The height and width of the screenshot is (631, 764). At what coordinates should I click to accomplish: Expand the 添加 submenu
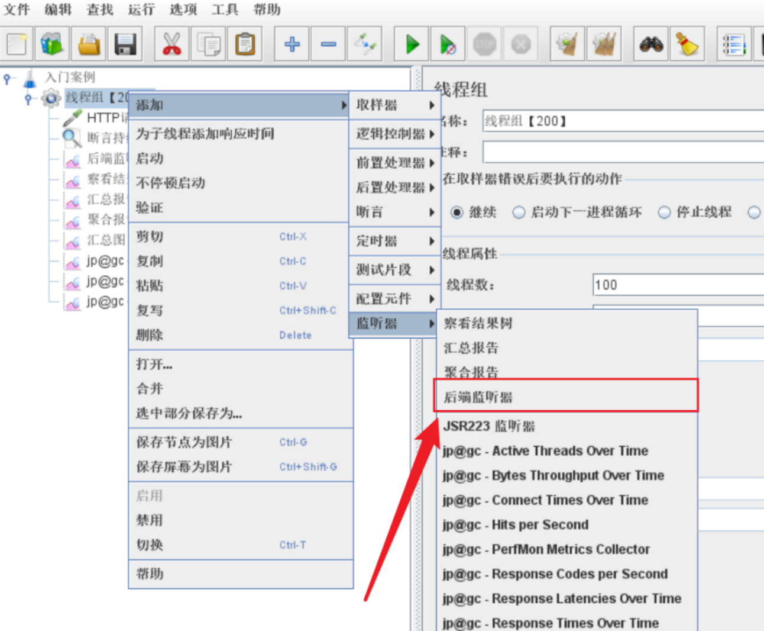(x=239, y=105)
